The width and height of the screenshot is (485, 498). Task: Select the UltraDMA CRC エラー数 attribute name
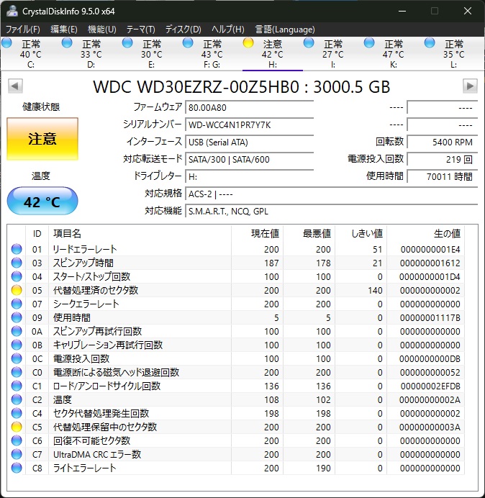pyautogui.click(x=97, y=454)
